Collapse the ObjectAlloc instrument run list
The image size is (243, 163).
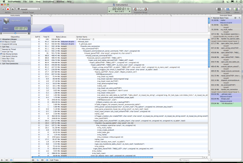tap(1, 21)
